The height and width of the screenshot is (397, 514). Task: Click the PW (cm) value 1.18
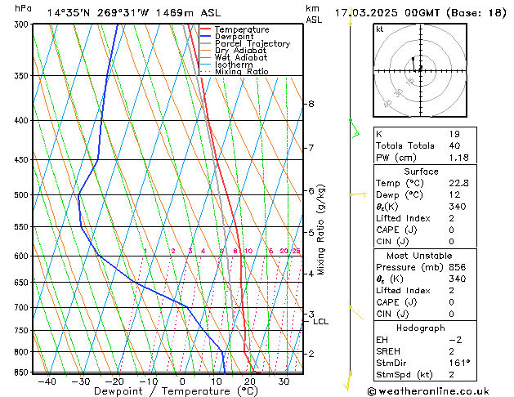454,158
